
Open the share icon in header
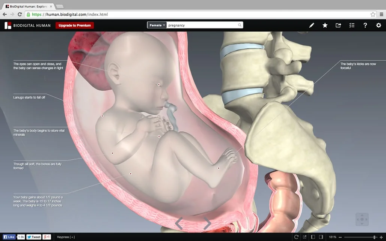pos(338,25)
